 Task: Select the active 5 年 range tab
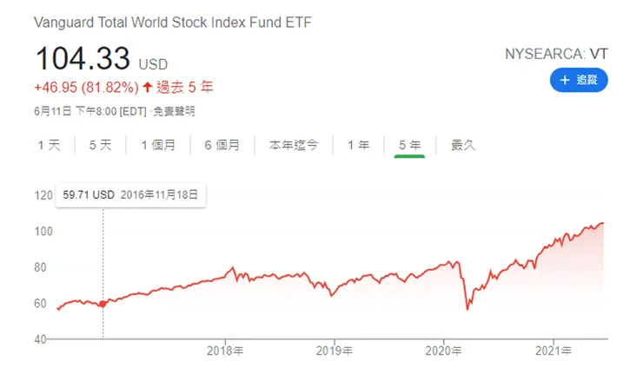tap(409, 145)
